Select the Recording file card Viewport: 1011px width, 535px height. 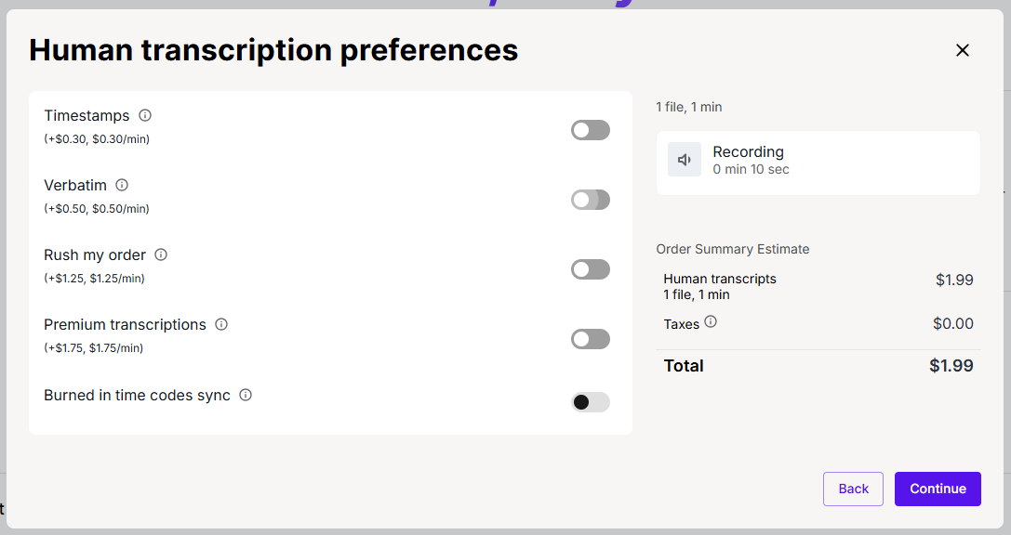(x=818, y=163)
